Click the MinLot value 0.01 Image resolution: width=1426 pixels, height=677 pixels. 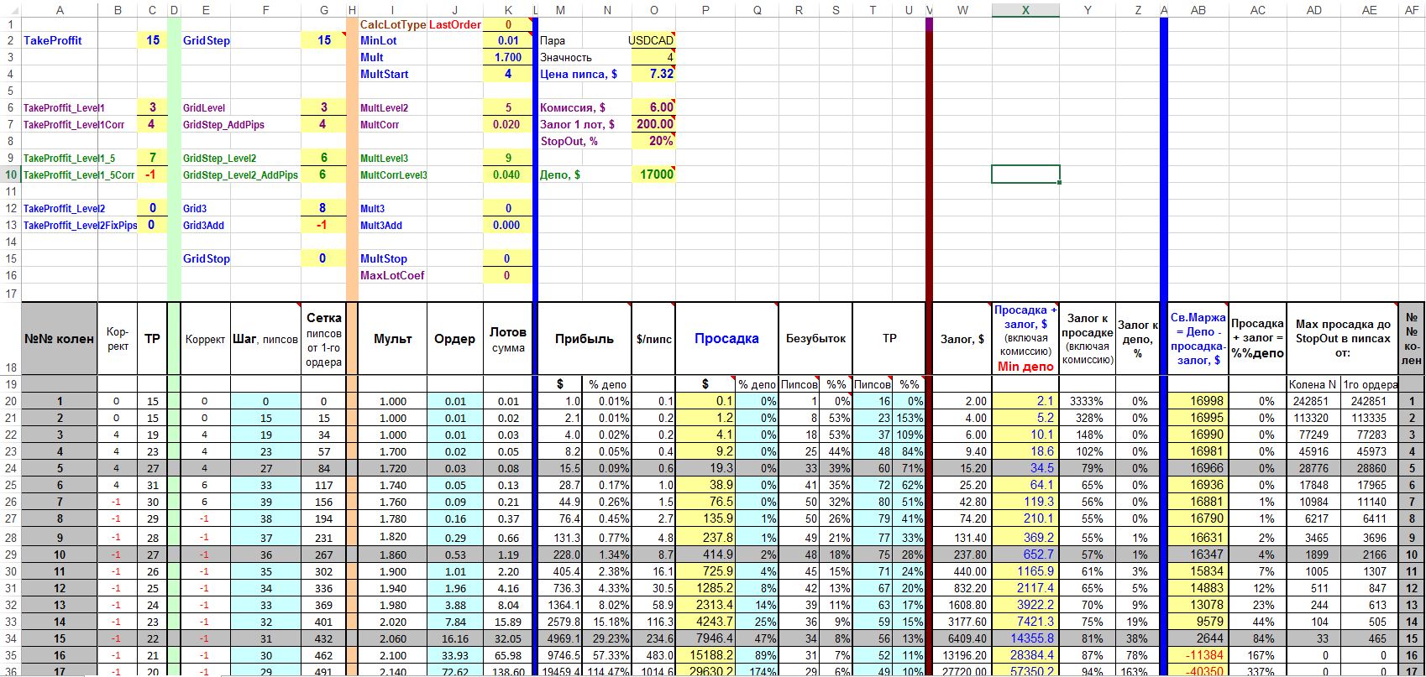coord(508,40)
